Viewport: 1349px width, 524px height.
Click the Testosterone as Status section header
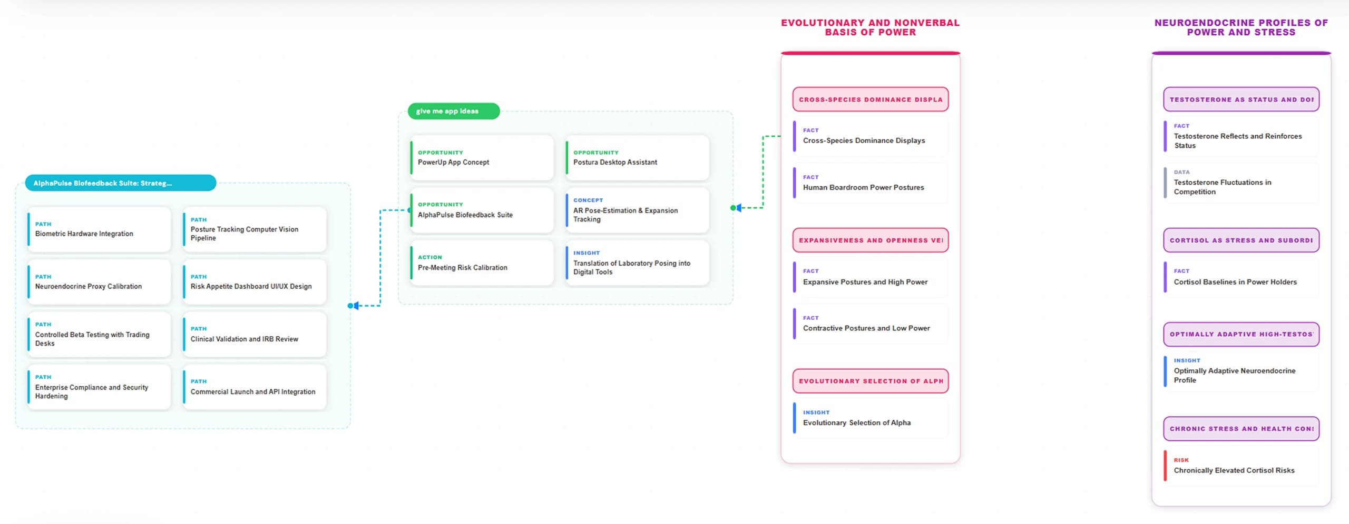[1242, 99]
